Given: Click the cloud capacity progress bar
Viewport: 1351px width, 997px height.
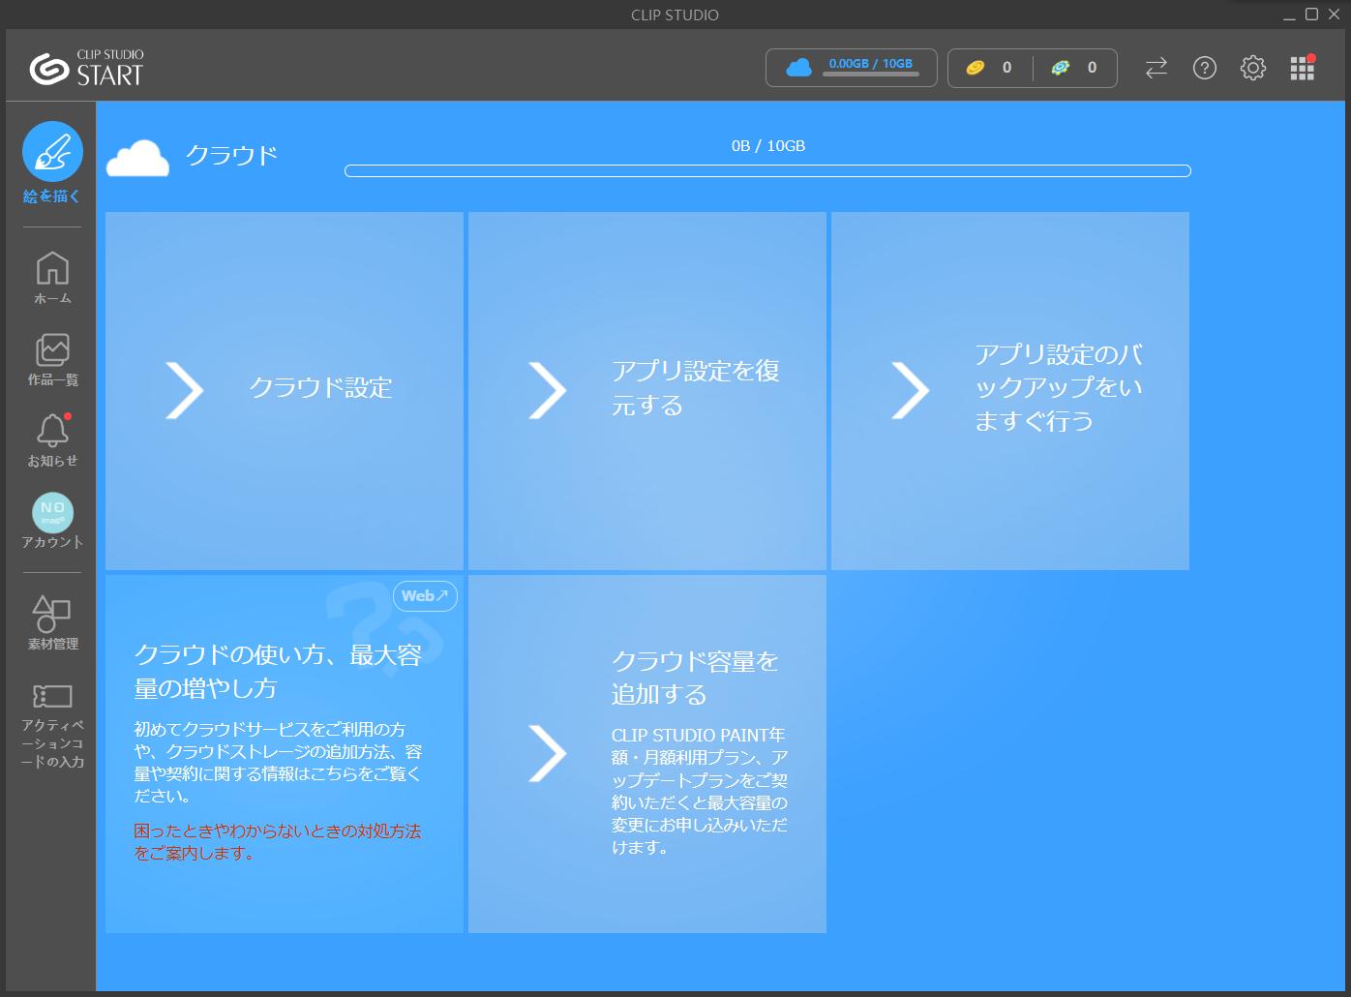Looking at the screenshot, I should (767, 171).
